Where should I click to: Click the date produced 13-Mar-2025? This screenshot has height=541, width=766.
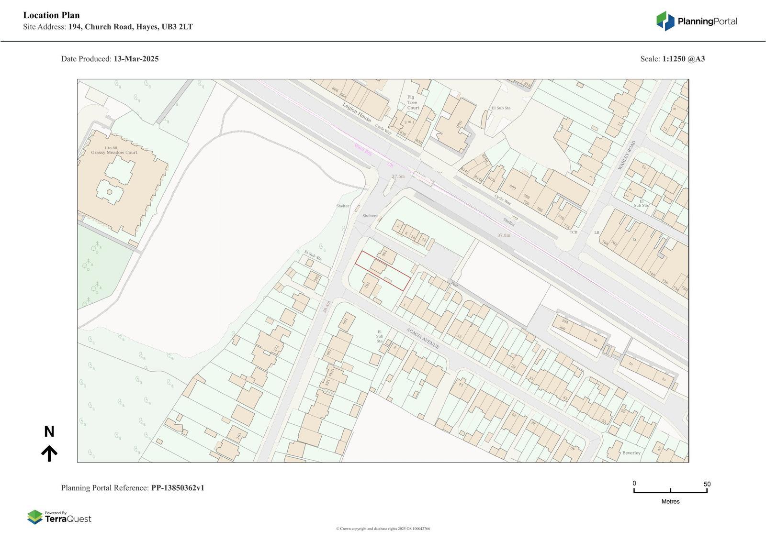coord(136,59)
